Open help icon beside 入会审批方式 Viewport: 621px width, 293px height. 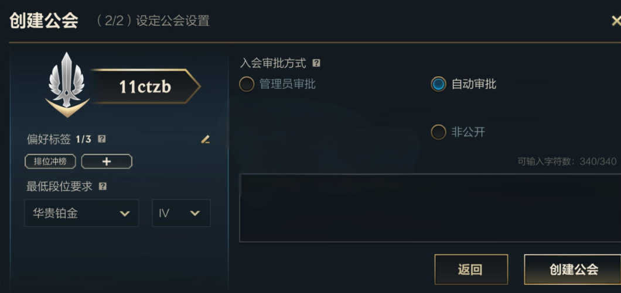(316, 63)
